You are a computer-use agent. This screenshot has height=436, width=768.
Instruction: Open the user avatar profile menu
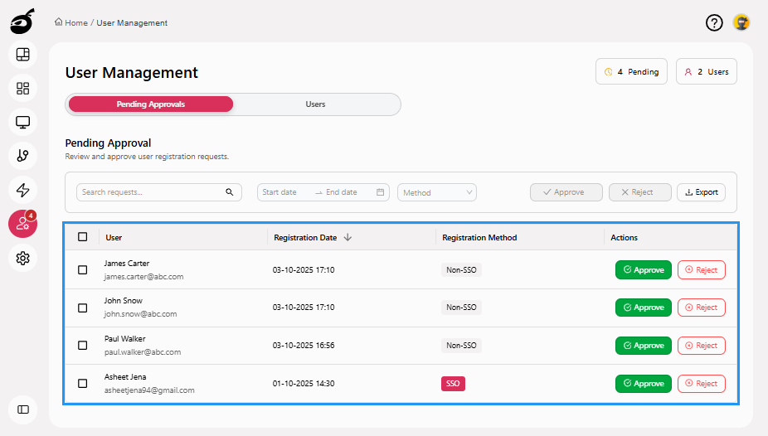pyautogui.click(x=741, y=22)
